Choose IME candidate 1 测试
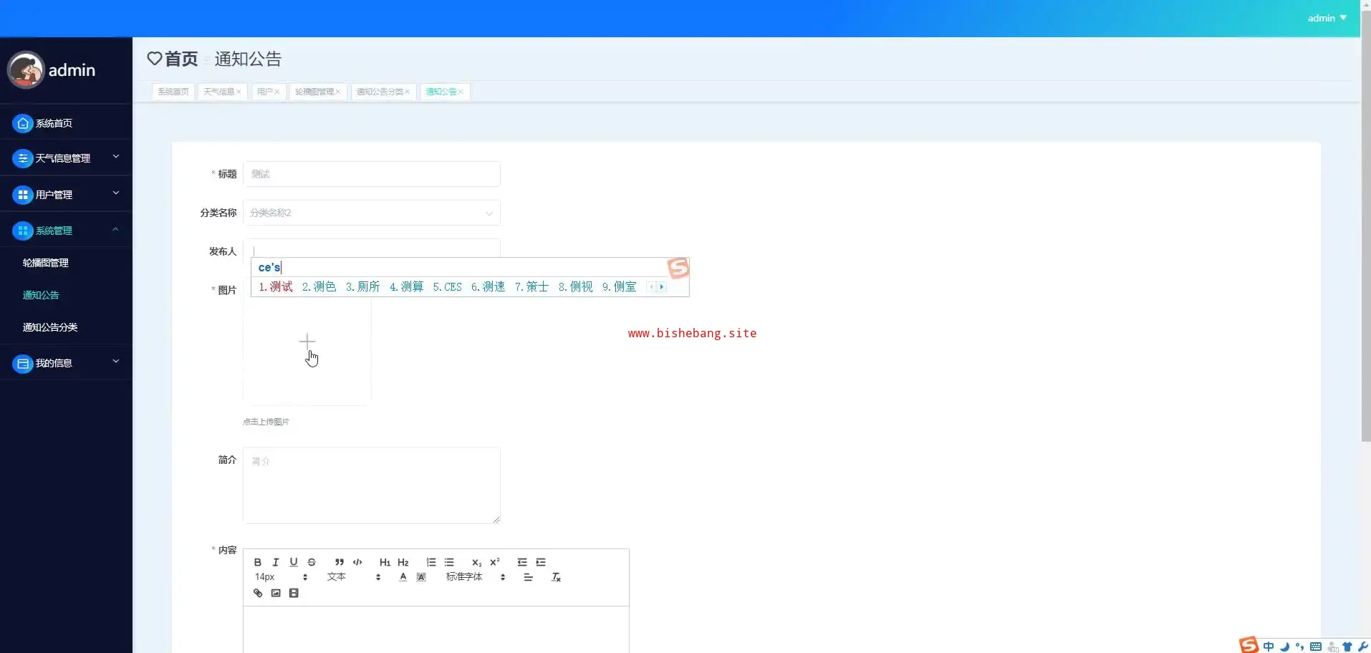 [x=276, y=286]
